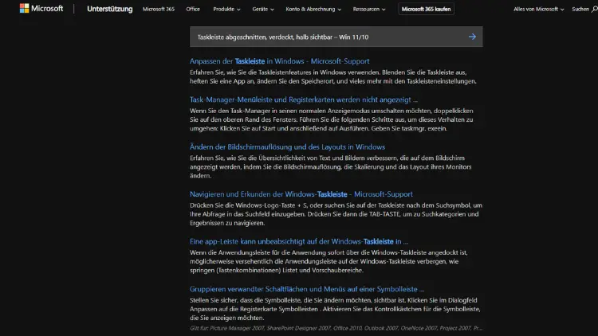
Task: Click the Microsoft 365 kaufen button
Action: (x=426, y=9)
